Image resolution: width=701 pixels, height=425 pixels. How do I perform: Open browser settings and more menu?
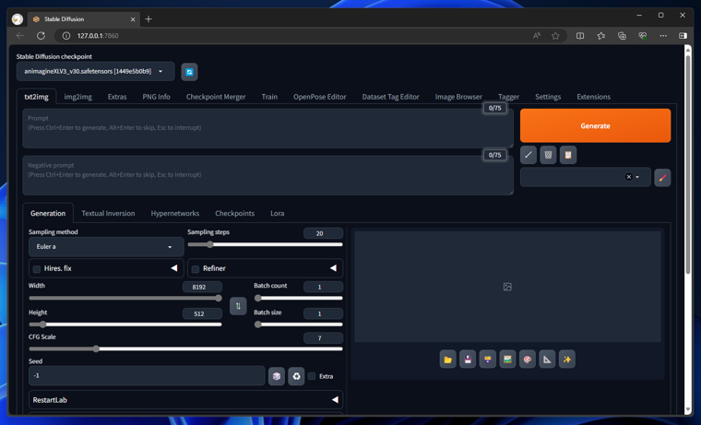663,36
